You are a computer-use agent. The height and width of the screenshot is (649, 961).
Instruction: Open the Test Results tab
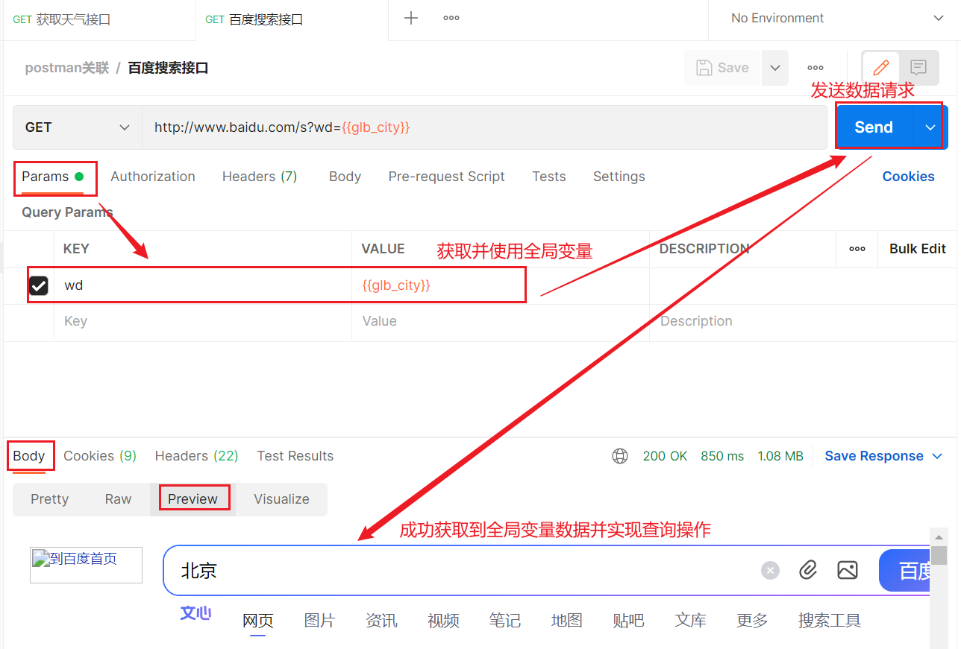(295, 456)
